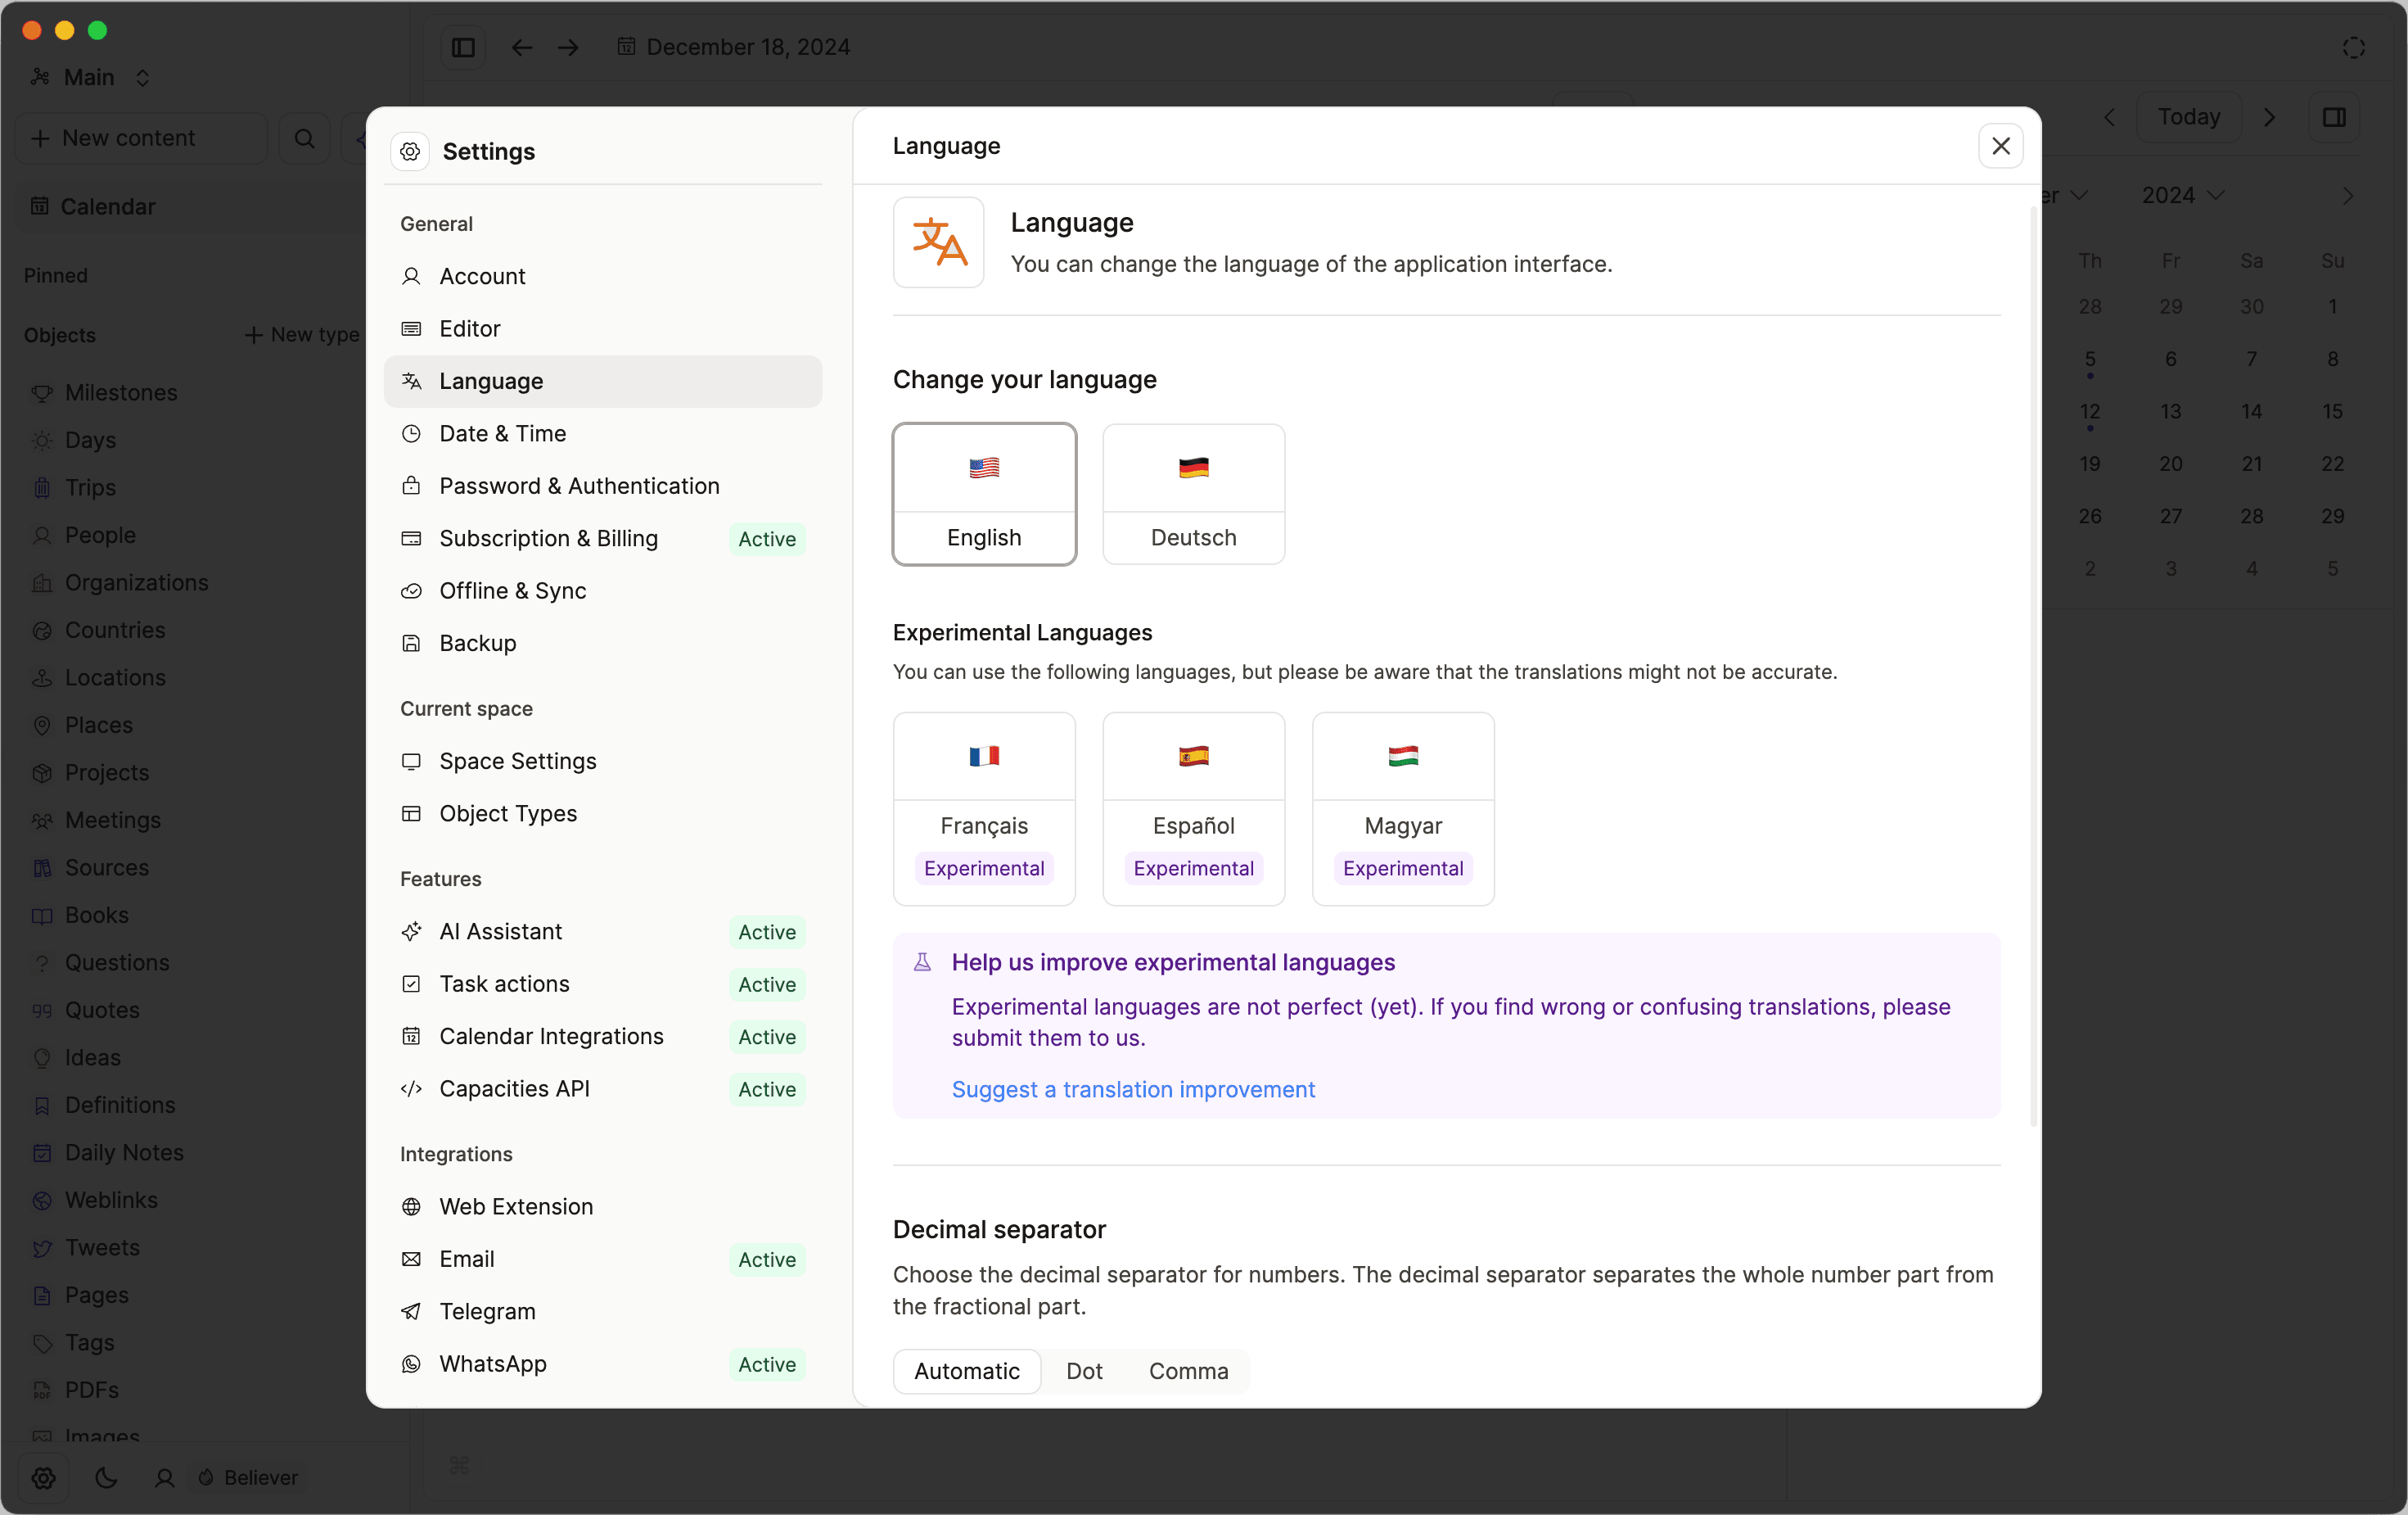Choose Comma as decimal separator
Image resolution: width=2408 pixels, height=1515 pixels.
(1188, 1370)
